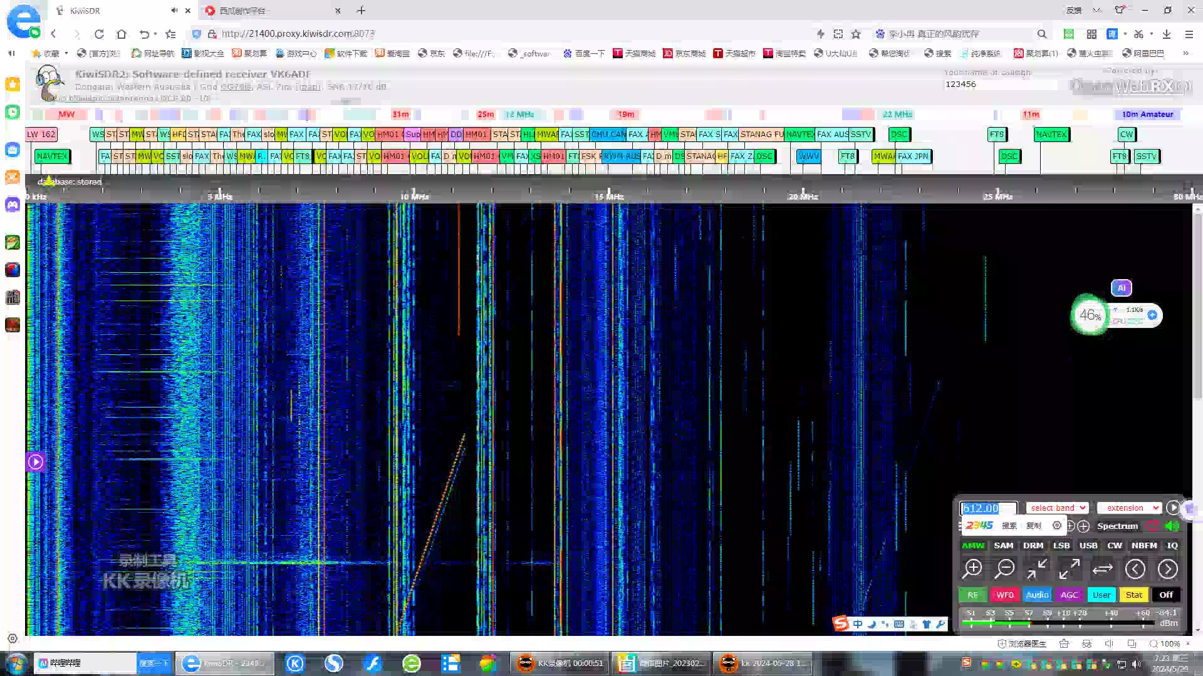Screen dimensions: 1203x676
Task: Click the SSTV label near 10m Amateur
Action: pos(1146,156)
